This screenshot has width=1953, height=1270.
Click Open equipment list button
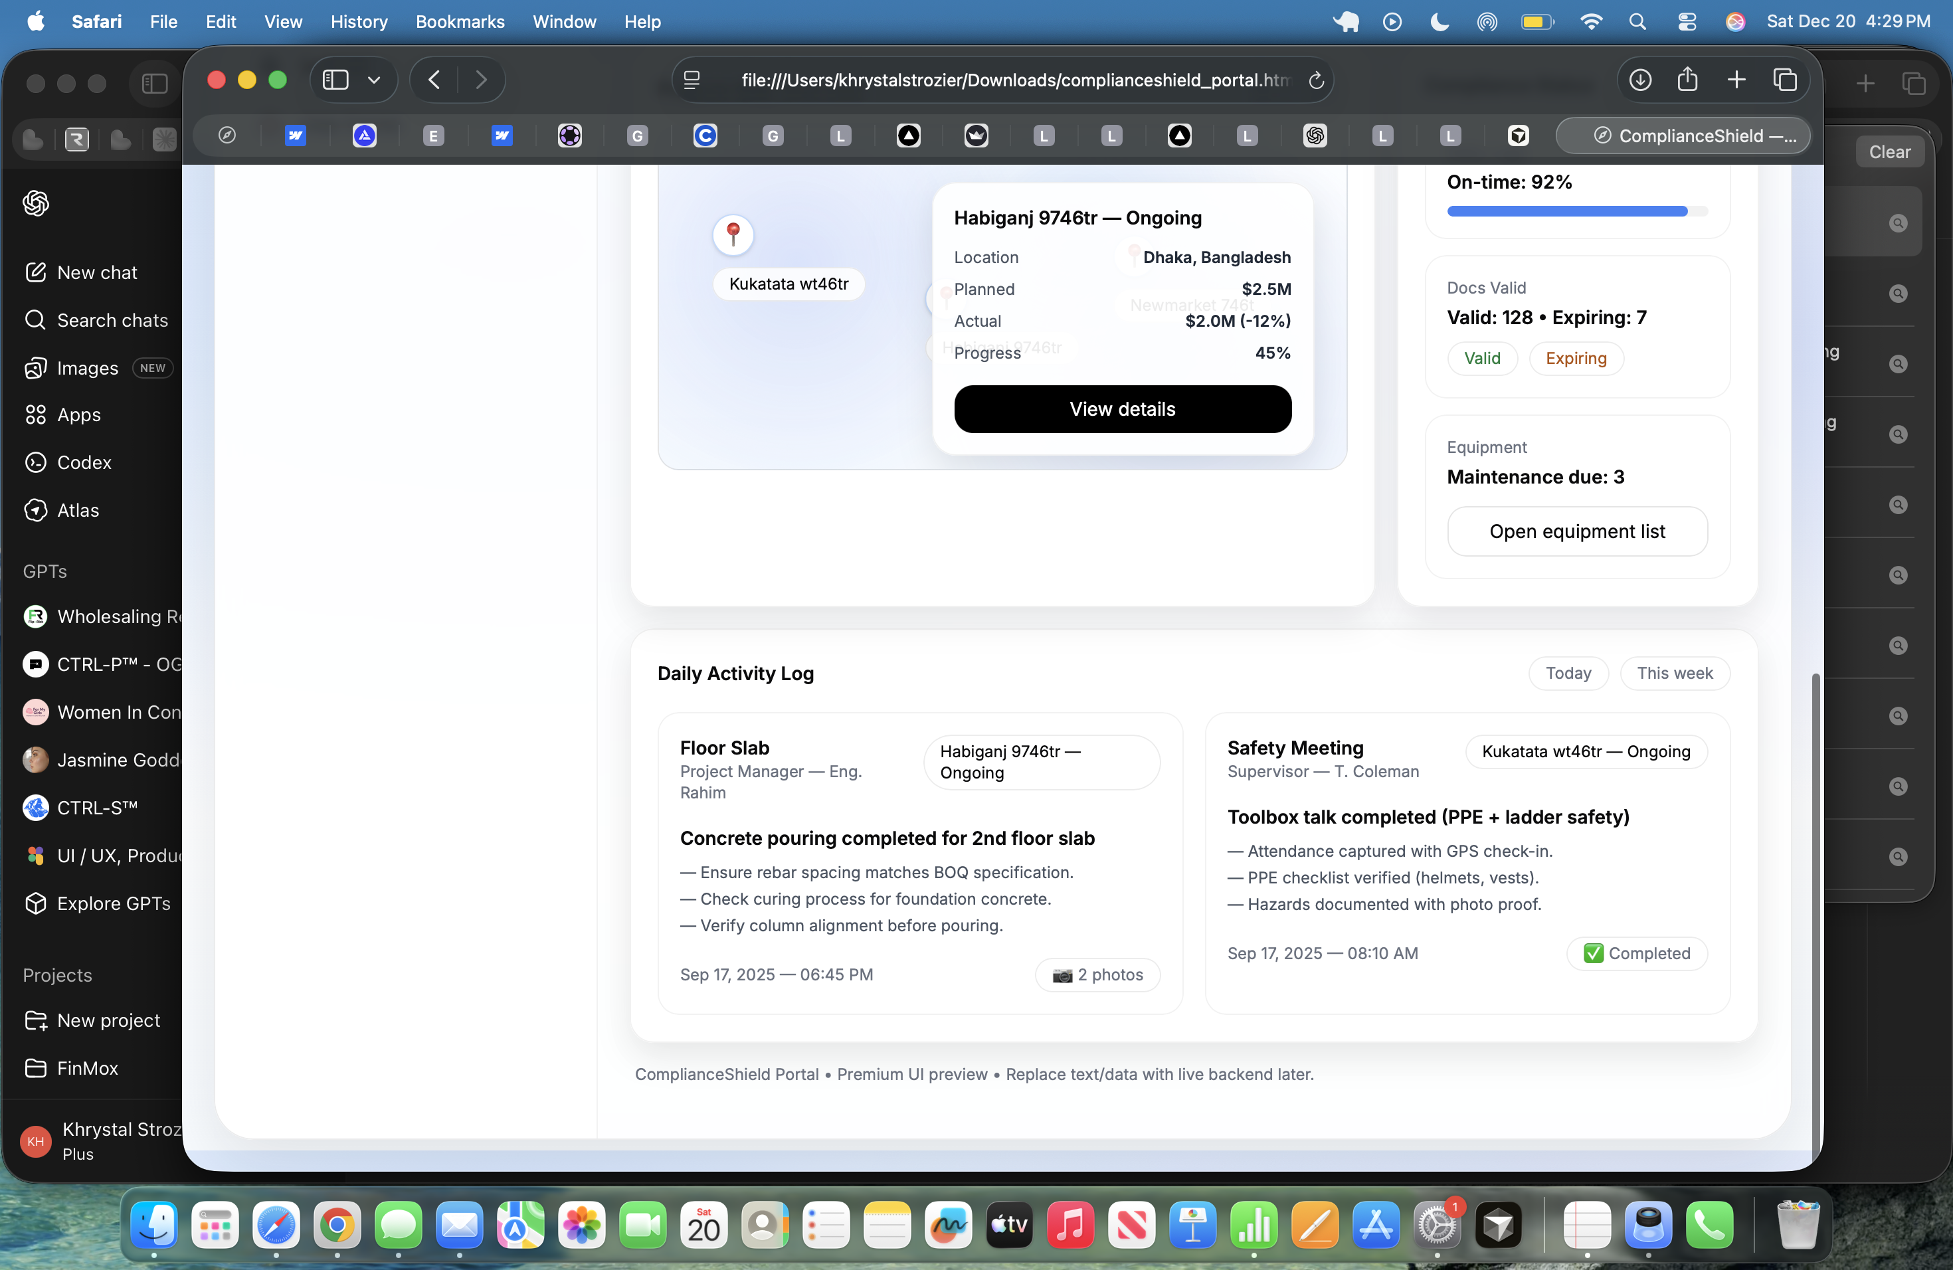[1576, 531]
